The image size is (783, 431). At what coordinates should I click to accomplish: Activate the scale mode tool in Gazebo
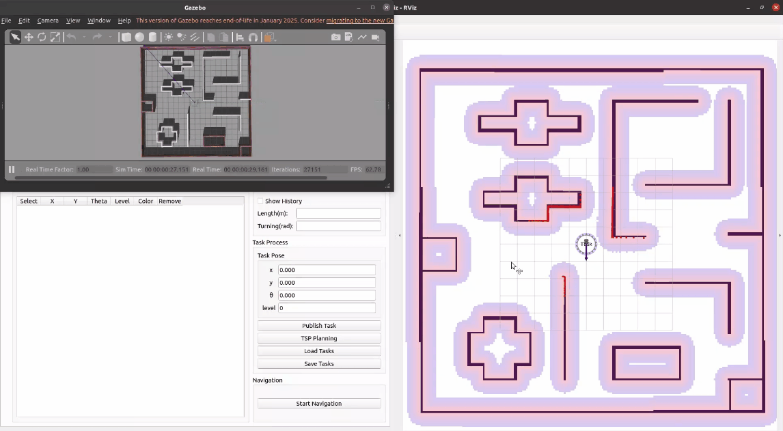tap(55, 37)
